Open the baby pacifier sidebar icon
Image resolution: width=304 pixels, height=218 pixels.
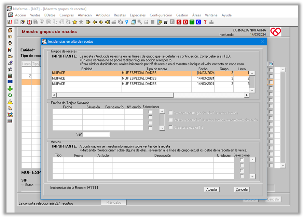click(10, 69)
